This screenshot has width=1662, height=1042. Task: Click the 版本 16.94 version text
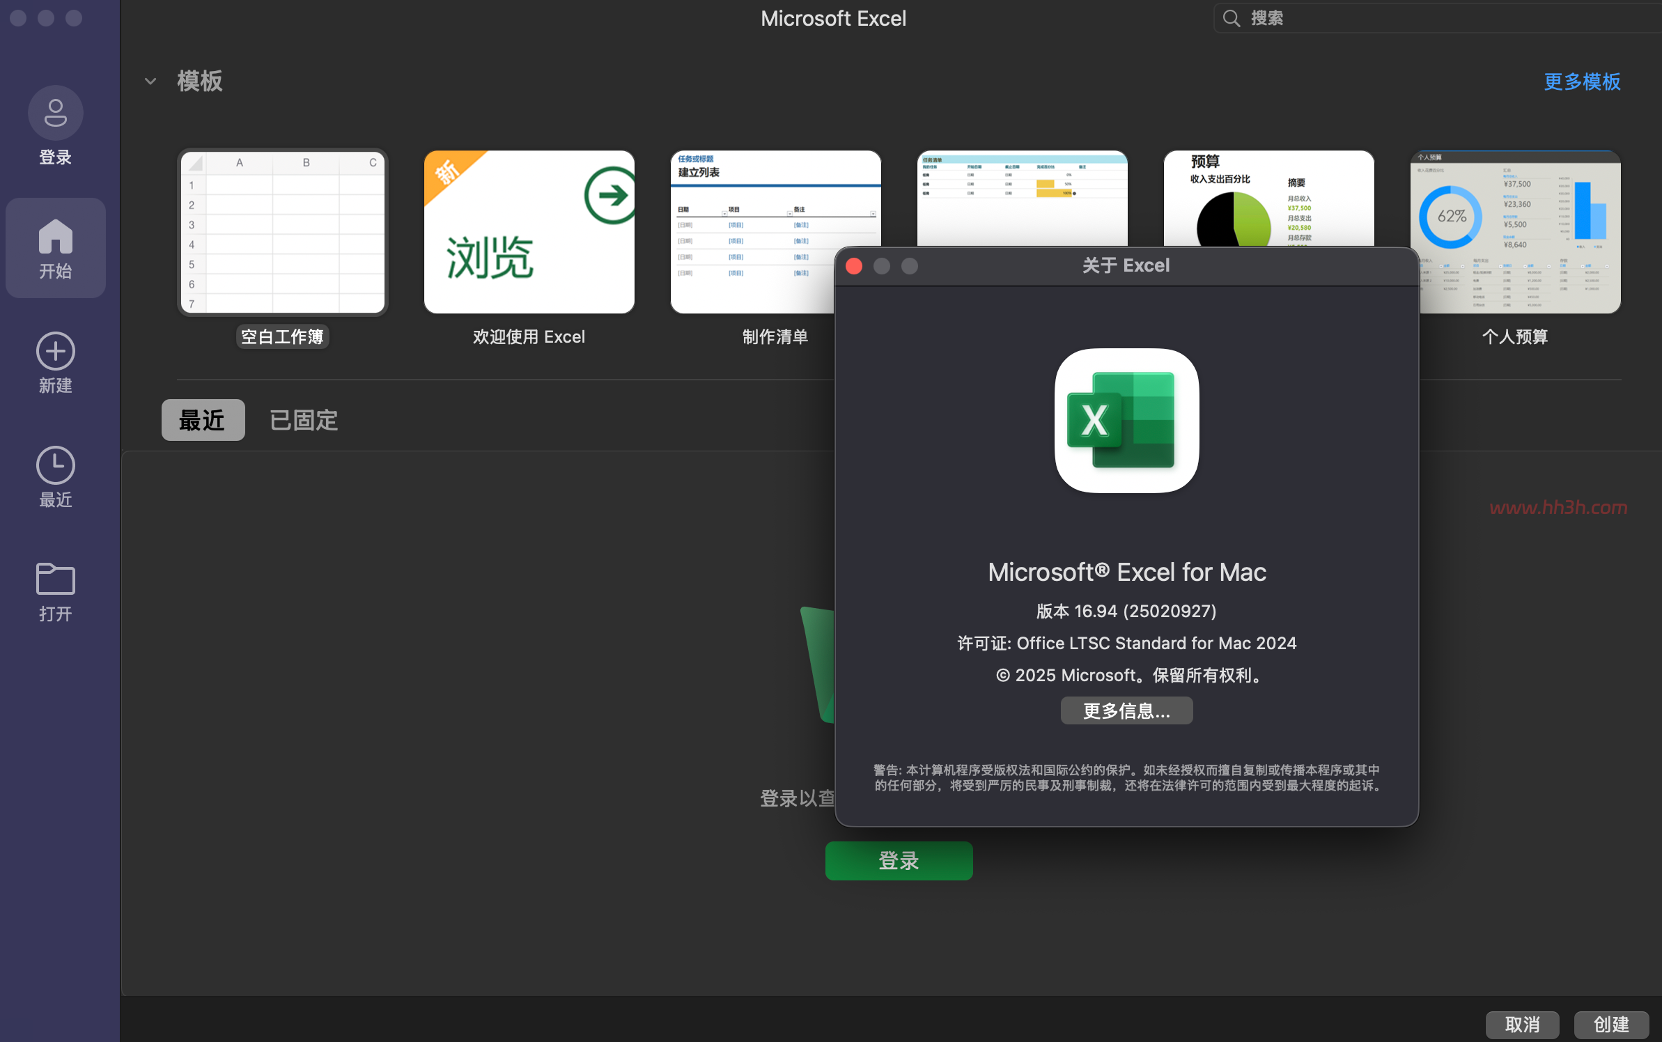click(1126, 611)
